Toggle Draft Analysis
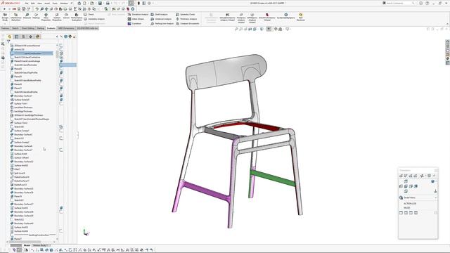This screenshot has height=253, width=450. point(160,14)
